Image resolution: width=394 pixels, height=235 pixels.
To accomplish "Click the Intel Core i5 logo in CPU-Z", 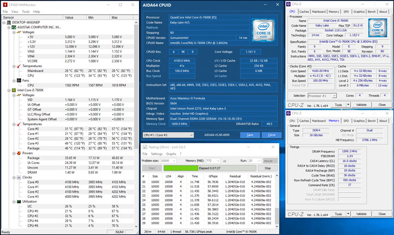I will 378,28.
